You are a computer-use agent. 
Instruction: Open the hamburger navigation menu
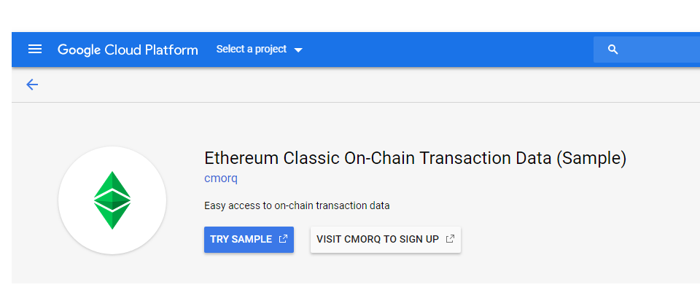click(35, 49)
